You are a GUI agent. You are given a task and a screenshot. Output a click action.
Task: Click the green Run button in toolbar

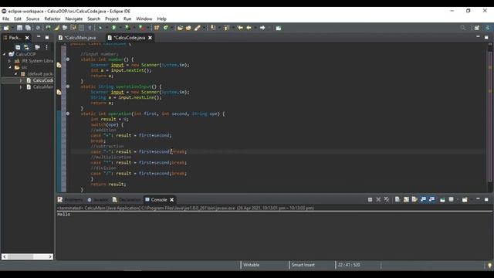(114, 28)
